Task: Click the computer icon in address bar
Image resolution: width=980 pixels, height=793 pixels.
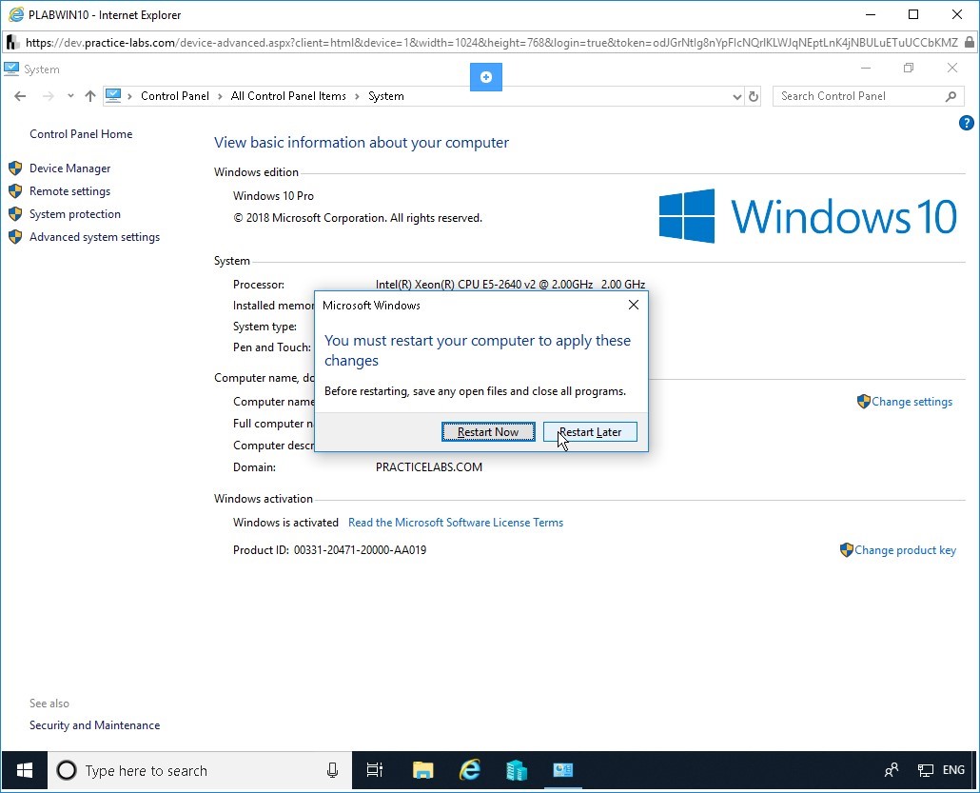Action: tap(113, 96)
